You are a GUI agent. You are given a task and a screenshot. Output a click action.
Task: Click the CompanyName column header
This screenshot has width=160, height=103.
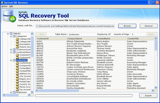(x=81, y=38)
